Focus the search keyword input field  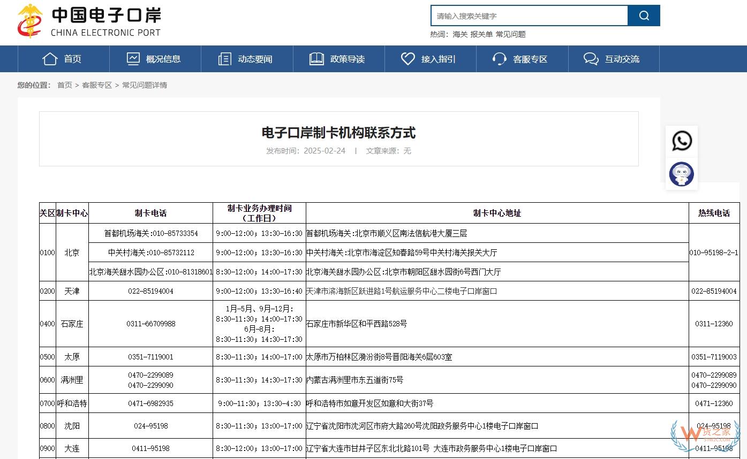529,16
